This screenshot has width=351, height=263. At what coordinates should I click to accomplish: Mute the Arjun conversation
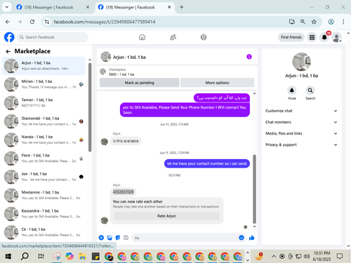pyautogui.click(x=292, y=90)
